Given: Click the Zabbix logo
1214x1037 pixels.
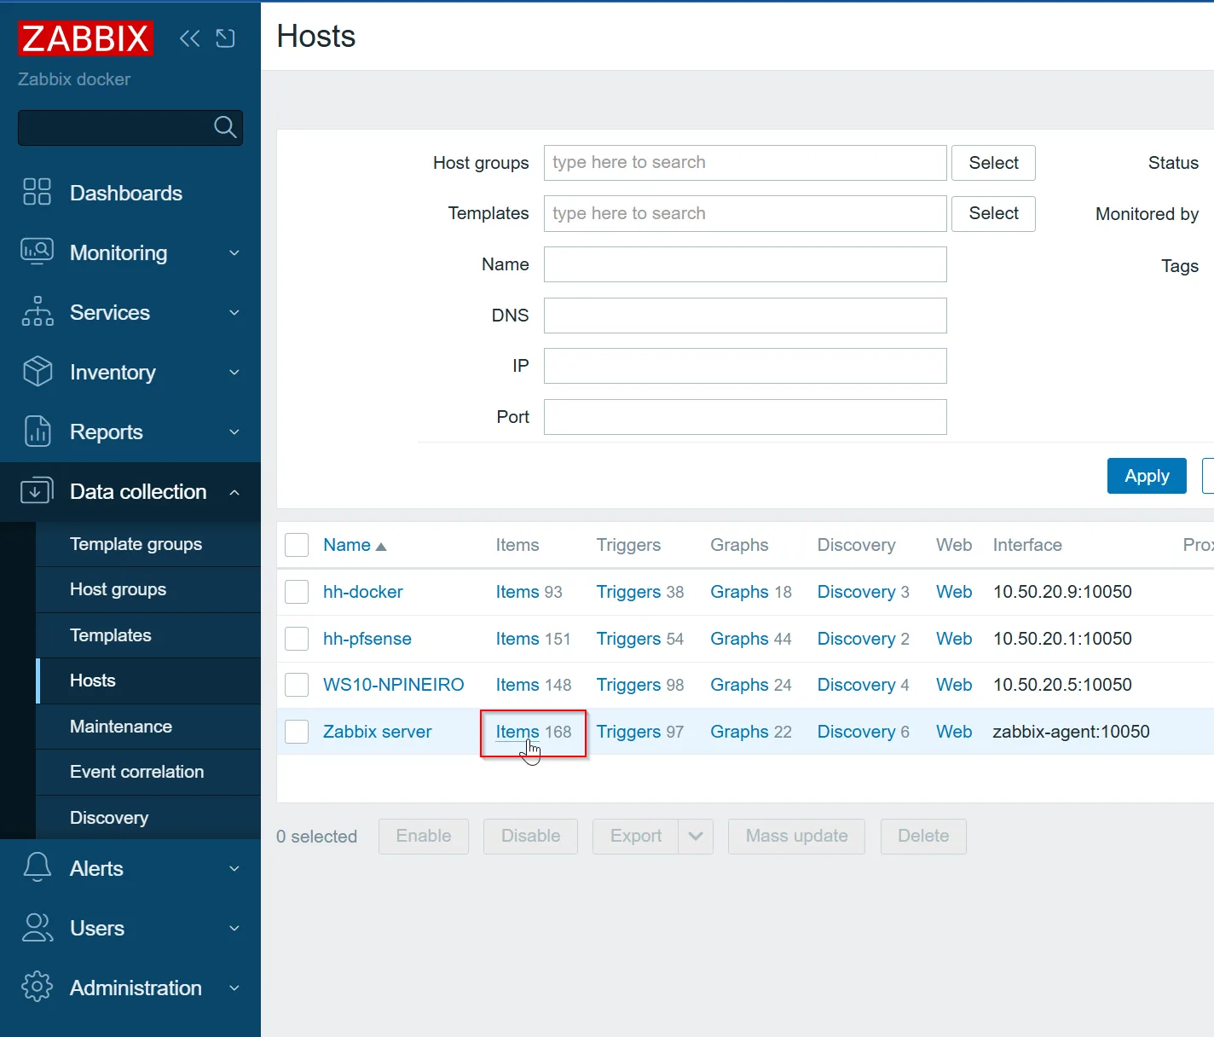Looking at the screenshot, I should (85, 38).
